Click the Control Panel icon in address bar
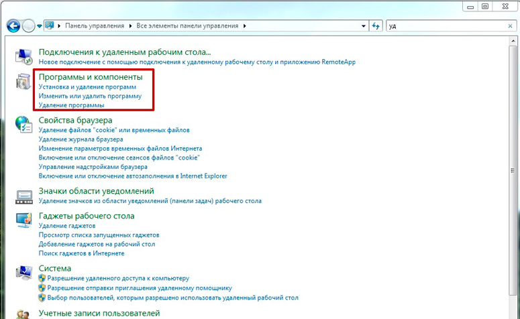This screenshot has height=319, width=520. pyautogui.click(x=50, y=25)
